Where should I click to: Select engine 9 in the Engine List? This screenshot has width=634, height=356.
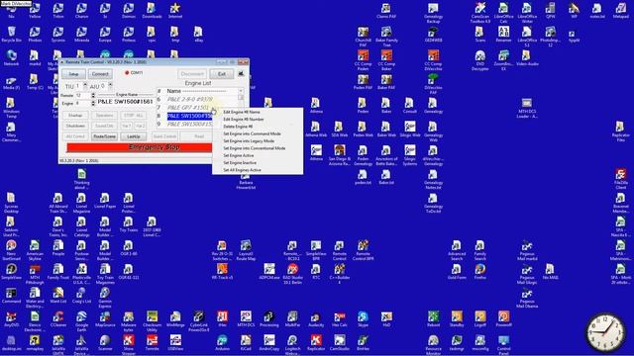click(184, 125)
